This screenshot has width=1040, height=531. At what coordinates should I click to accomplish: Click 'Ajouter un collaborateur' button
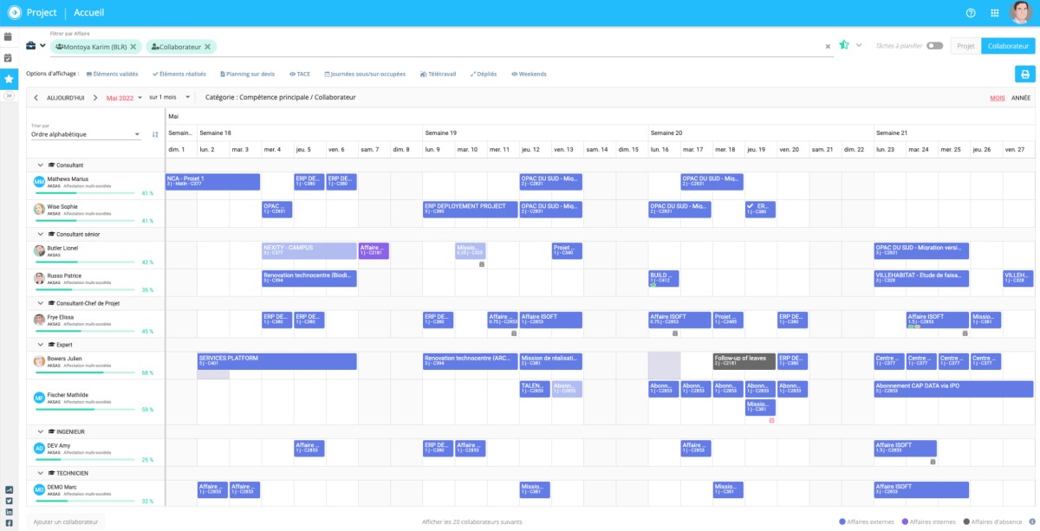click(66, 522)
